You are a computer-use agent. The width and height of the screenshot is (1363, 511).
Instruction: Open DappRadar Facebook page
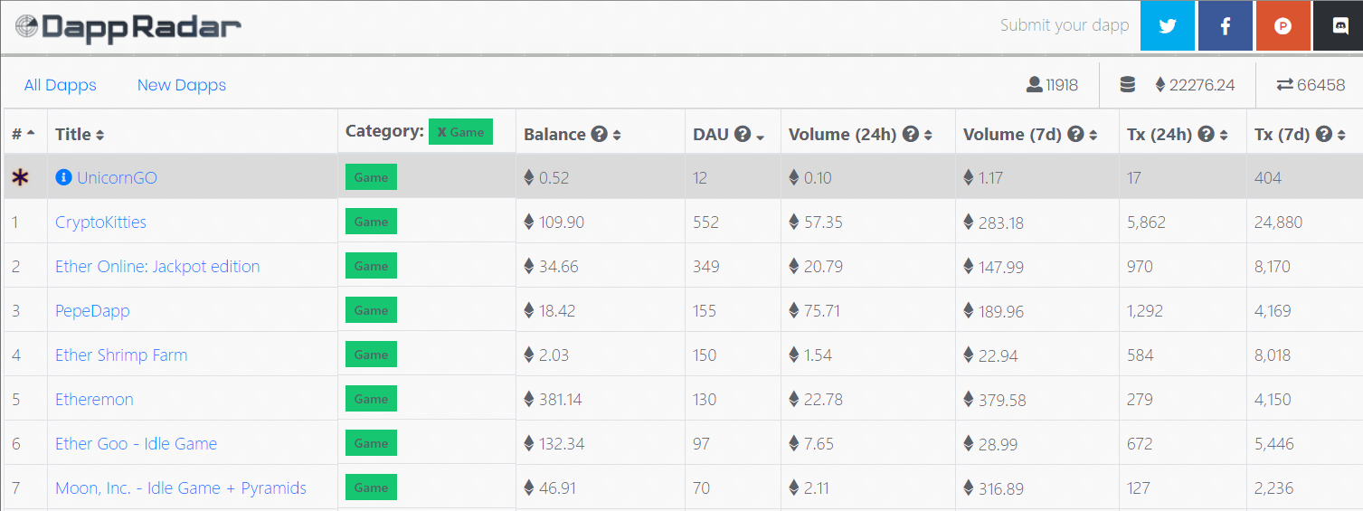click(1226, 25)
